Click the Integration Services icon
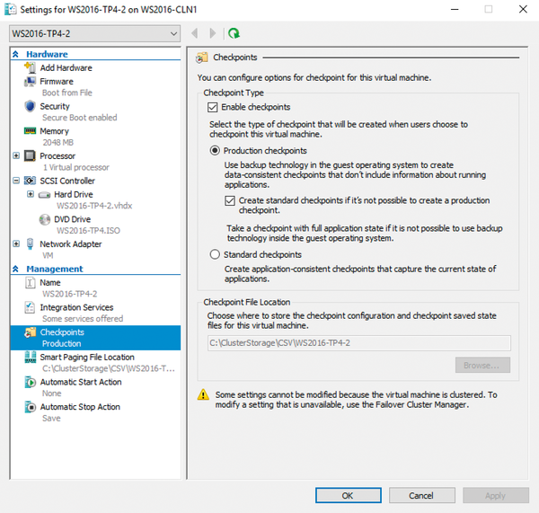 (x=30, y=307)
